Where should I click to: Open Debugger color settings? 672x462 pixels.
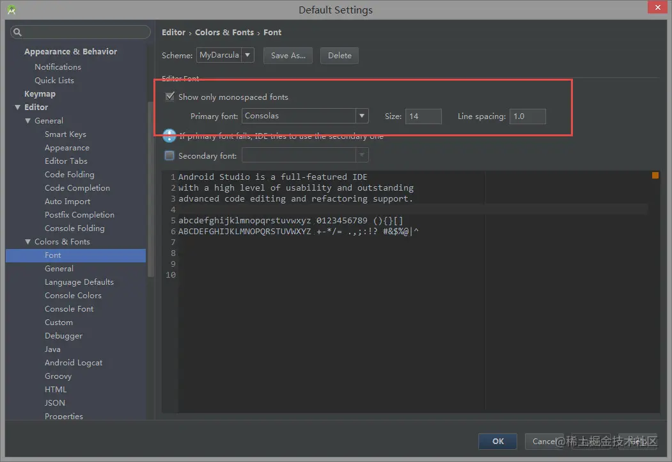tap(64, 336)
